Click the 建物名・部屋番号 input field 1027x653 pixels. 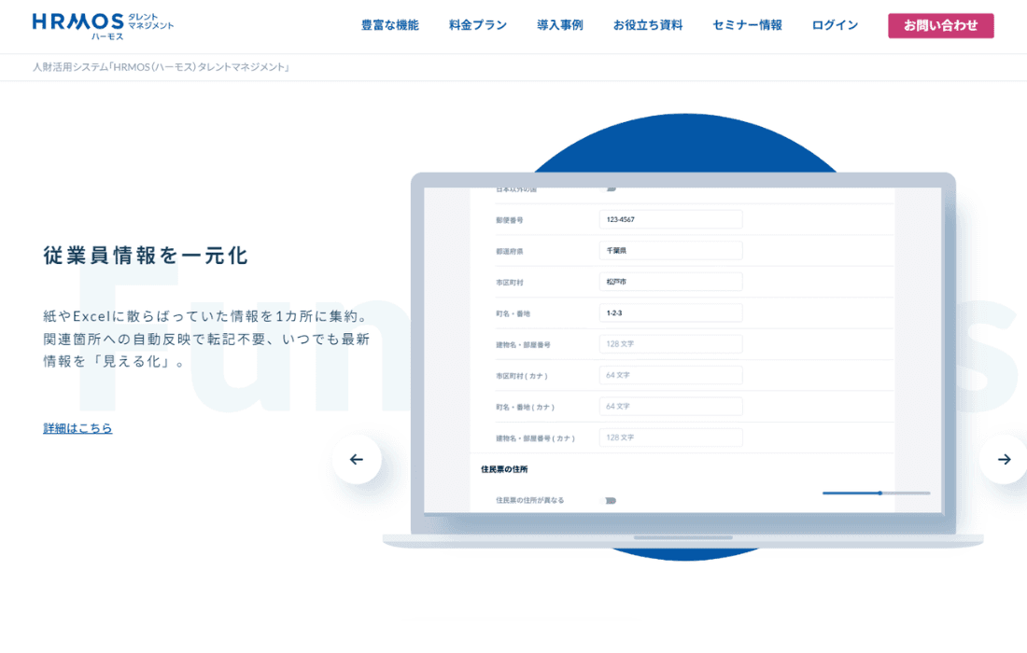670,343
